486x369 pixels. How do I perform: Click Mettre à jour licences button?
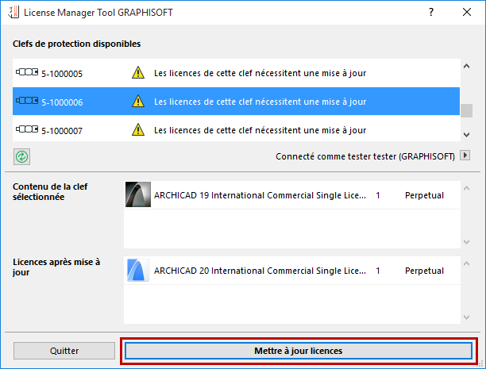(299, 351)
